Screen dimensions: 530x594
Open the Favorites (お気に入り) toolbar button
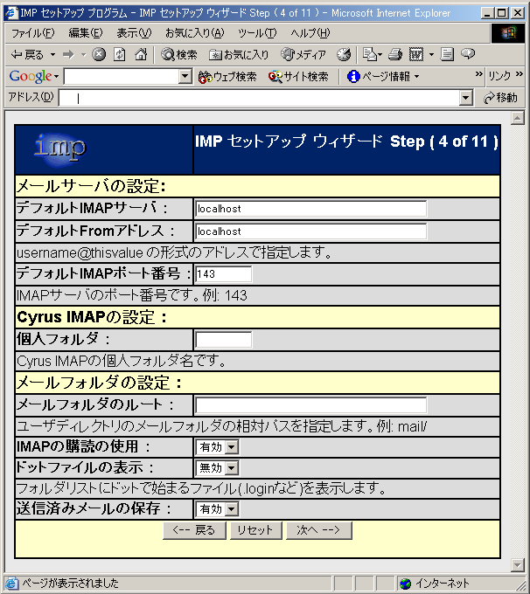tap(239, 55)
